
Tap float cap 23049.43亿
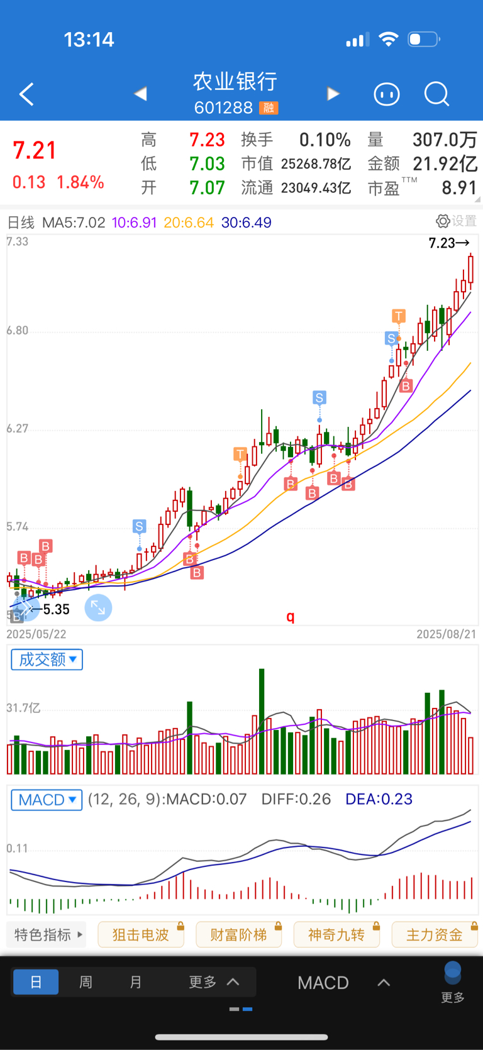[316, 188]
